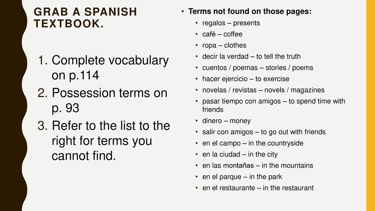Click 'salir con amigos – to go out with friends'
The height and width of the screenshot is (211, 375).
click(264, 132)
